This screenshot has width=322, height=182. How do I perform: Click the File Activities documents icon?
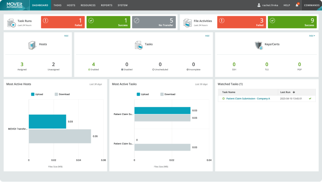[x=187, y=23]
